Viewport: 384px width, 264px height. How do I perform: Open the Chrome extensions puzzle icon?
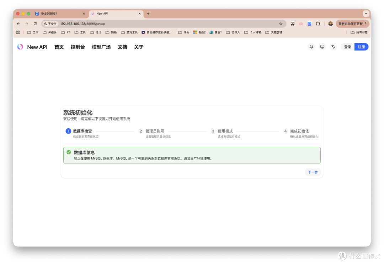318,24
